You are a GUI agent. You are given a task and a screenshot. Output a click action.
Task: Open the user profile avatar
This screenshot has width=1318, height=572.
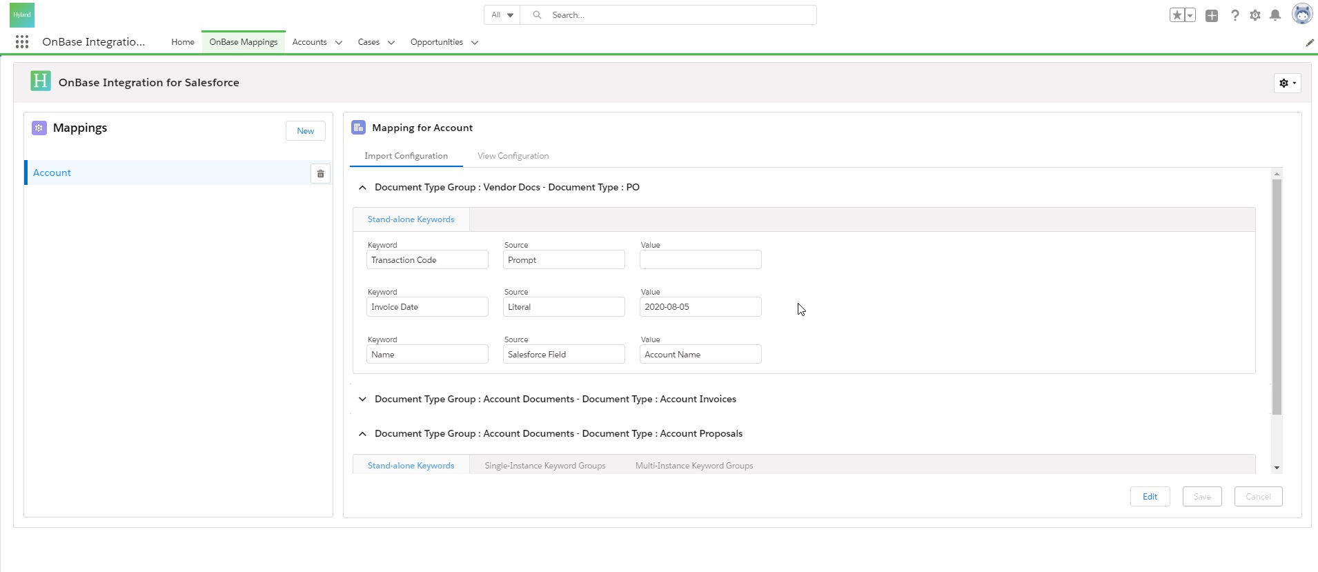pos(1301,14)
